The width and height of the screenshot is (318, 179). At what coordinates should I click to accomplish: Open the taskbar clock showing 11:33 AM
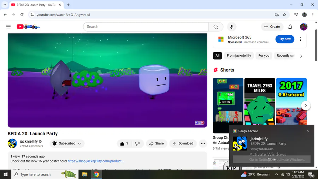[x=298, y=174]
